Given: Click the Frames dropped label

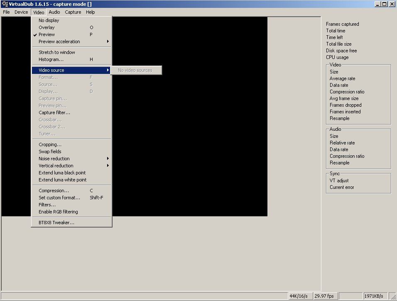Looking at the screenshot, I should 346,105.
